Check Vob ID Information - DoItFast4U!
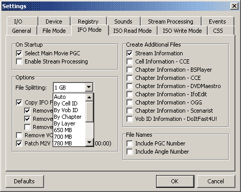 pos(129,119)
